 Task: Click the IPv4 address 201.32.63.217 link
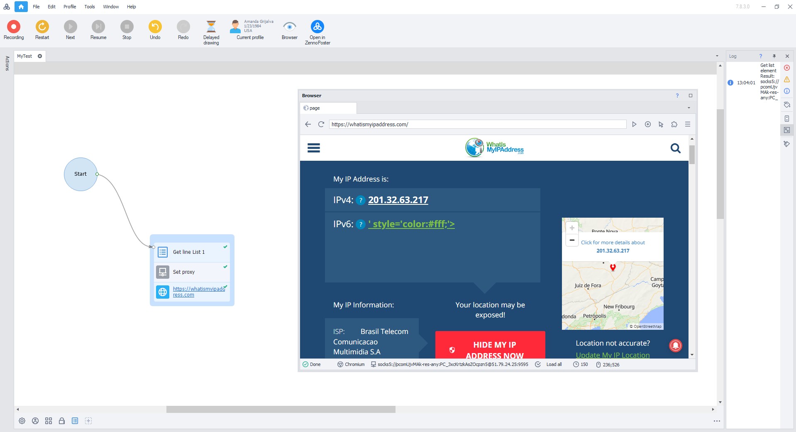pos(398,200)
